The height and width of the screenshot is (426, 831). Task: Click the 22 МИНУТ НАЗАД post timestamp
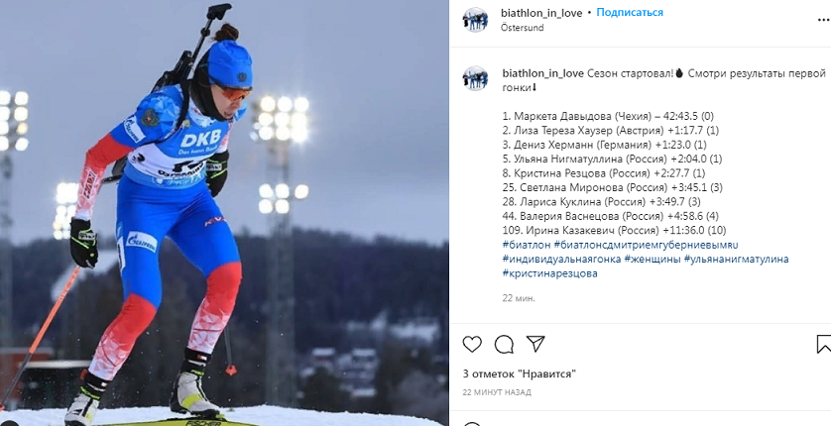click(x=497, y=392)
